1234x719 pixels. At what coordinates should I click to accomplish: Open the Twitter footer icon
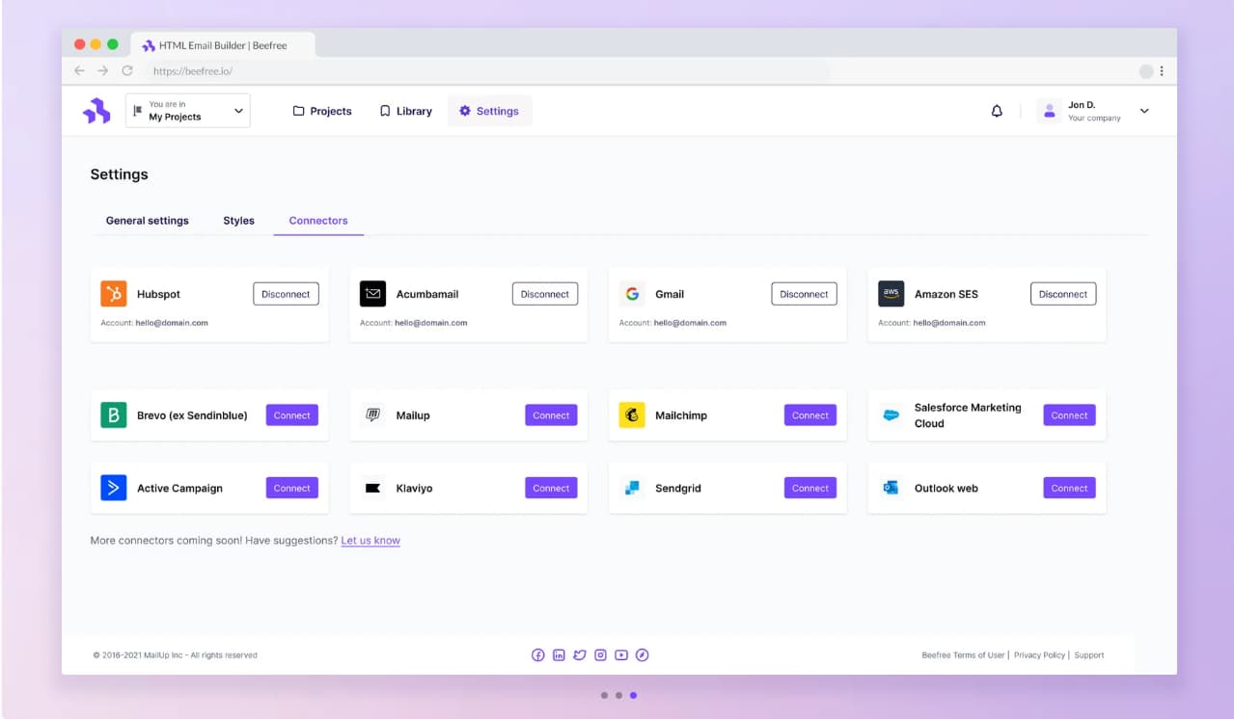click(580, 655)
